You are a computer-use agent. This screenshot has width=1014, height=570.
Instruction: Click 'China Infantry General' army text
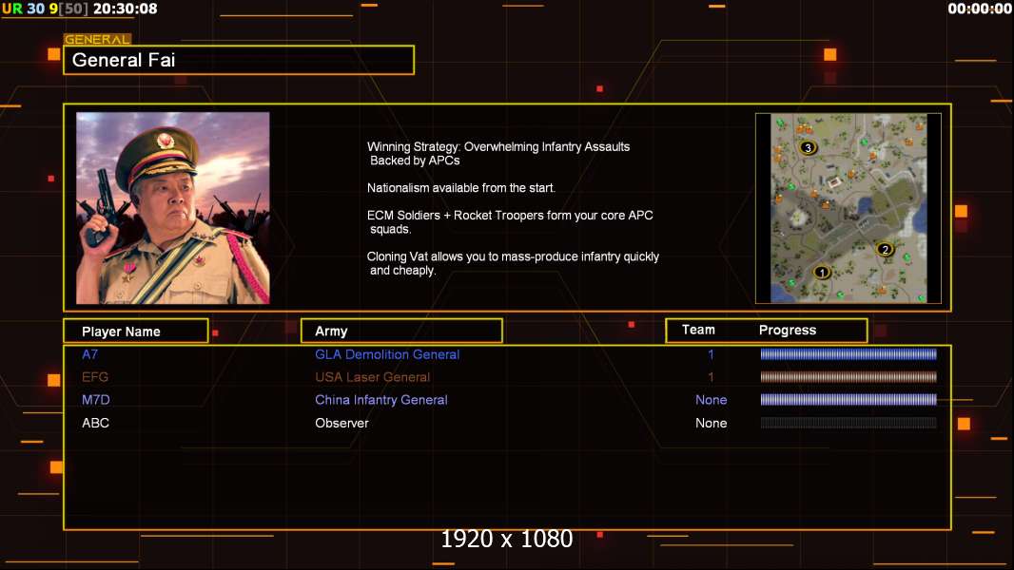click(381, 400)
